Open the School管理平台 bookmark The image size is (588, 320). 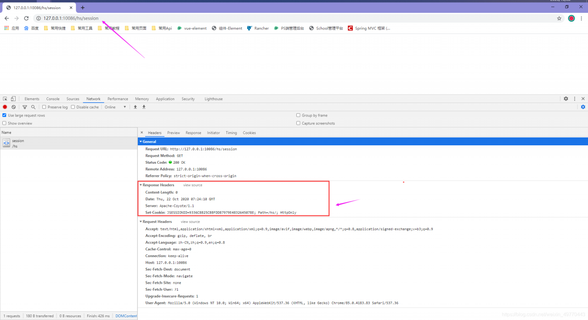tap(326, 28)
